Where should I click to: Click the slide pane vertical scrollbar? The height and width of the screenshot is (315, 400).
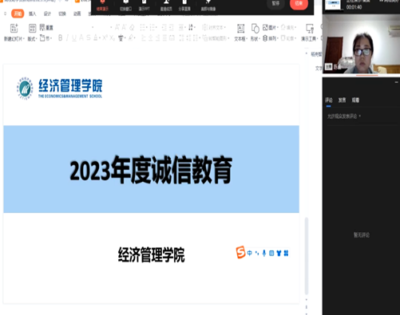pyautogui.click(x=307, y=256)
